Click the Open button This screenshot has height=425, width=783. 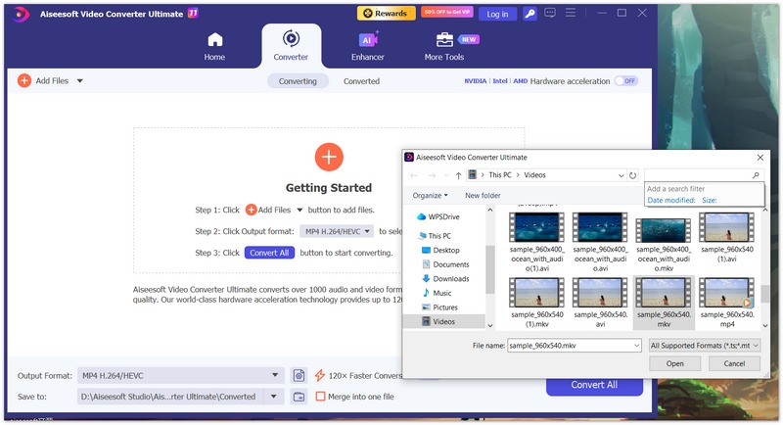tap(674, 363)
